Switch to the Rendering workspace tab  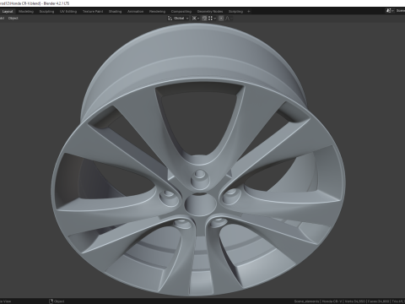pos(158,12)
